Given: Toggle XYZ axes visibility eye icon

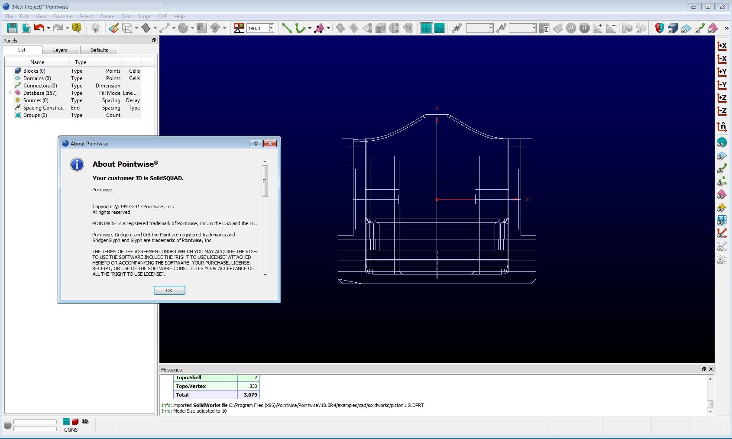Looking at the screenshot, I should click(x=722, y=234).
